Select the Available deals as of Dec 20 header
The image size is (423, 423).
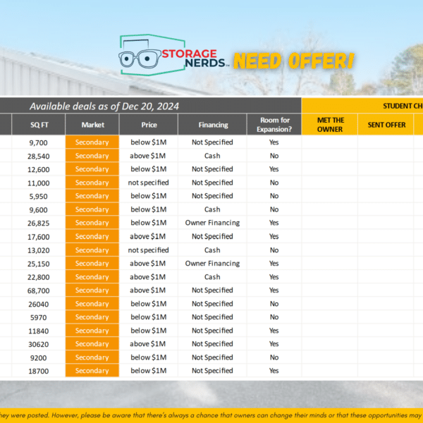[104, 106]
